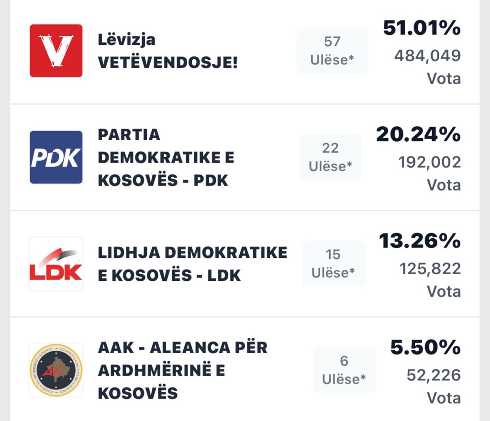Viewport: 490px width, 421px height.
Task: Click the 15 Ulëse* seats badge
Action: (x=333, y=264)
